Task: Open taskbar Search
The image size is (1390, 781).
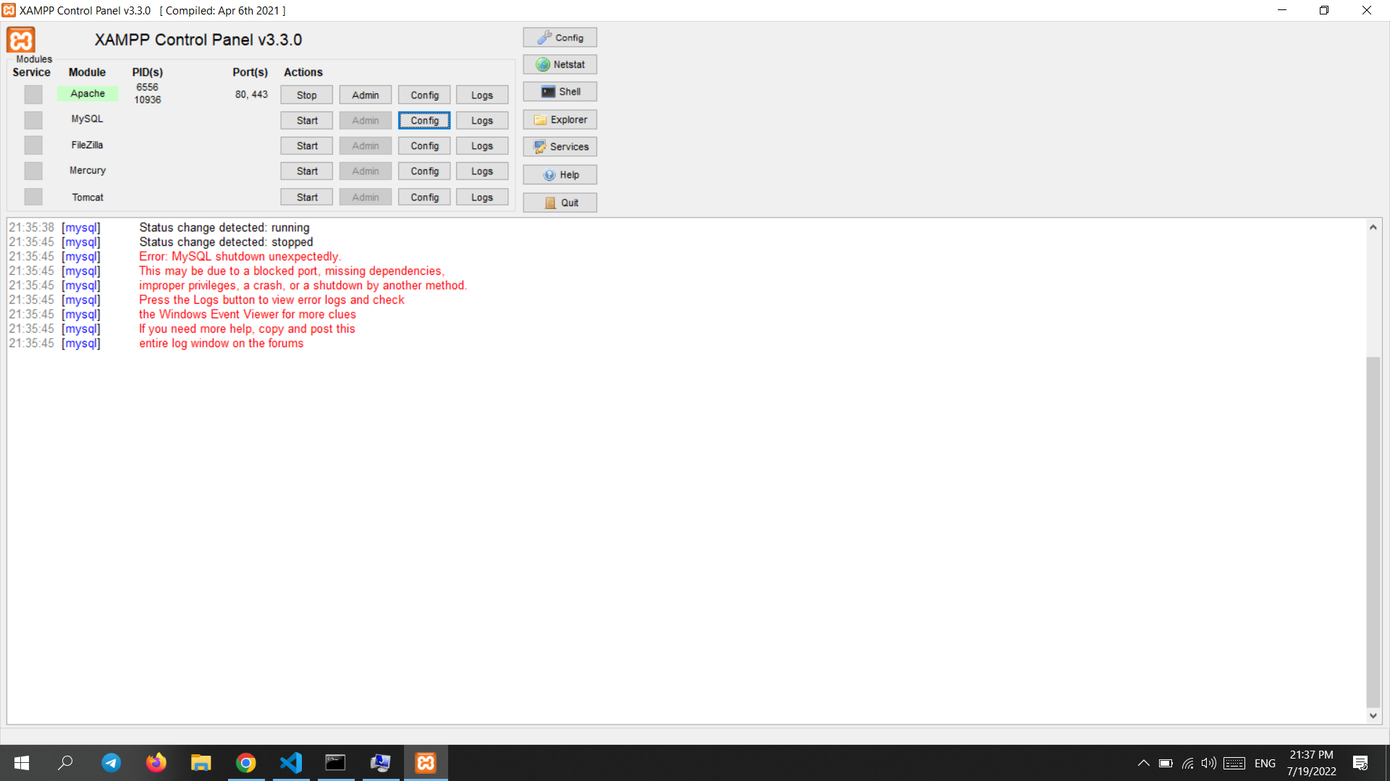Action: pos(65,763)
